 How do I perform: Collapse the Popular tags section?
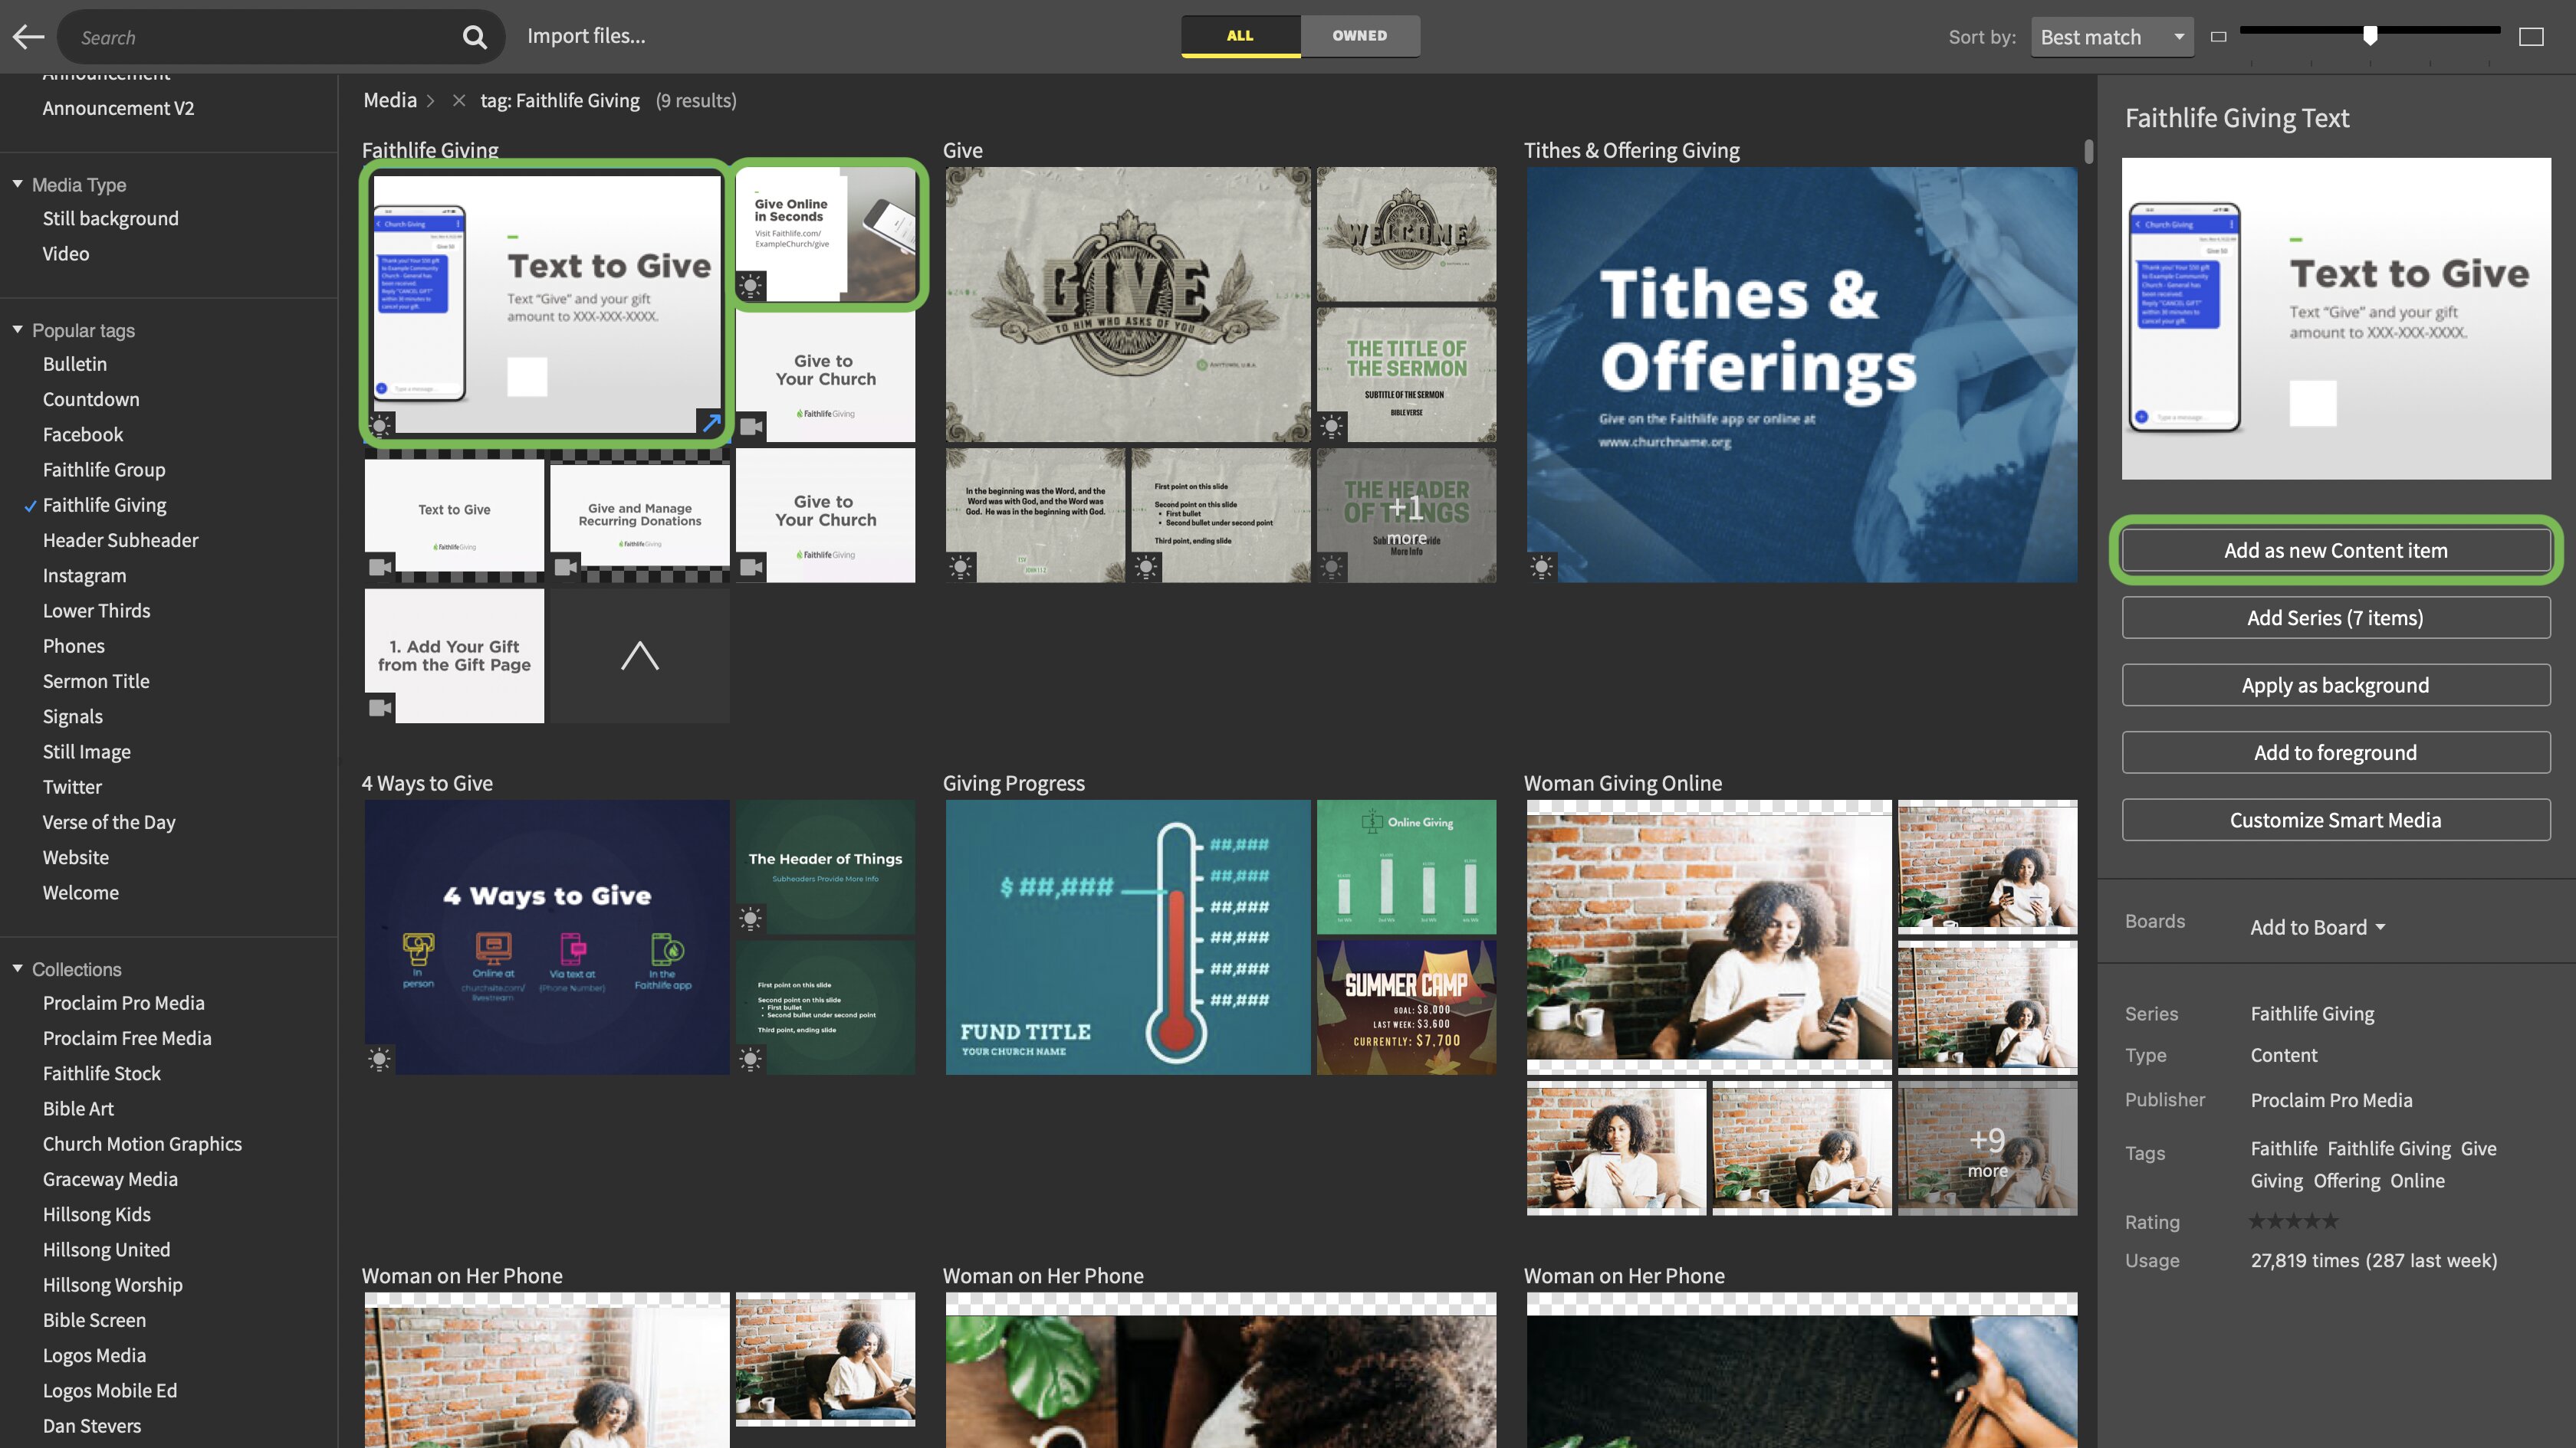tap(17, 329)
